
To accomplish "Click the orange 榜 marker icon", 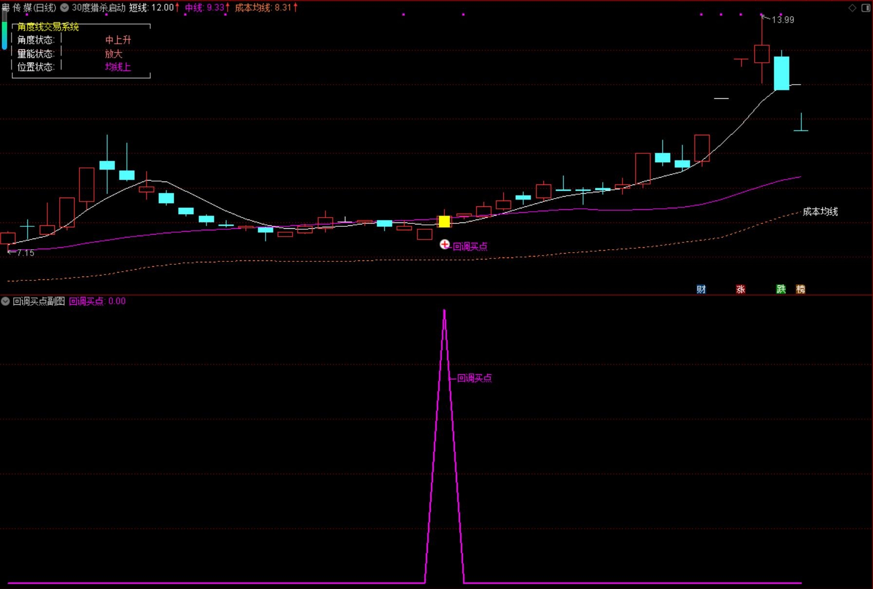I will [x=800, y=289].
